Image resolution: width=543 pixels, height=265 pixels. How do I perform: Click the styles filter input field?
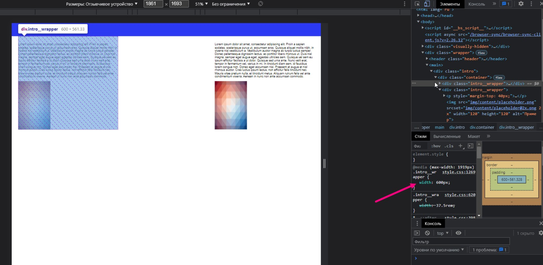tap(419, 146)
